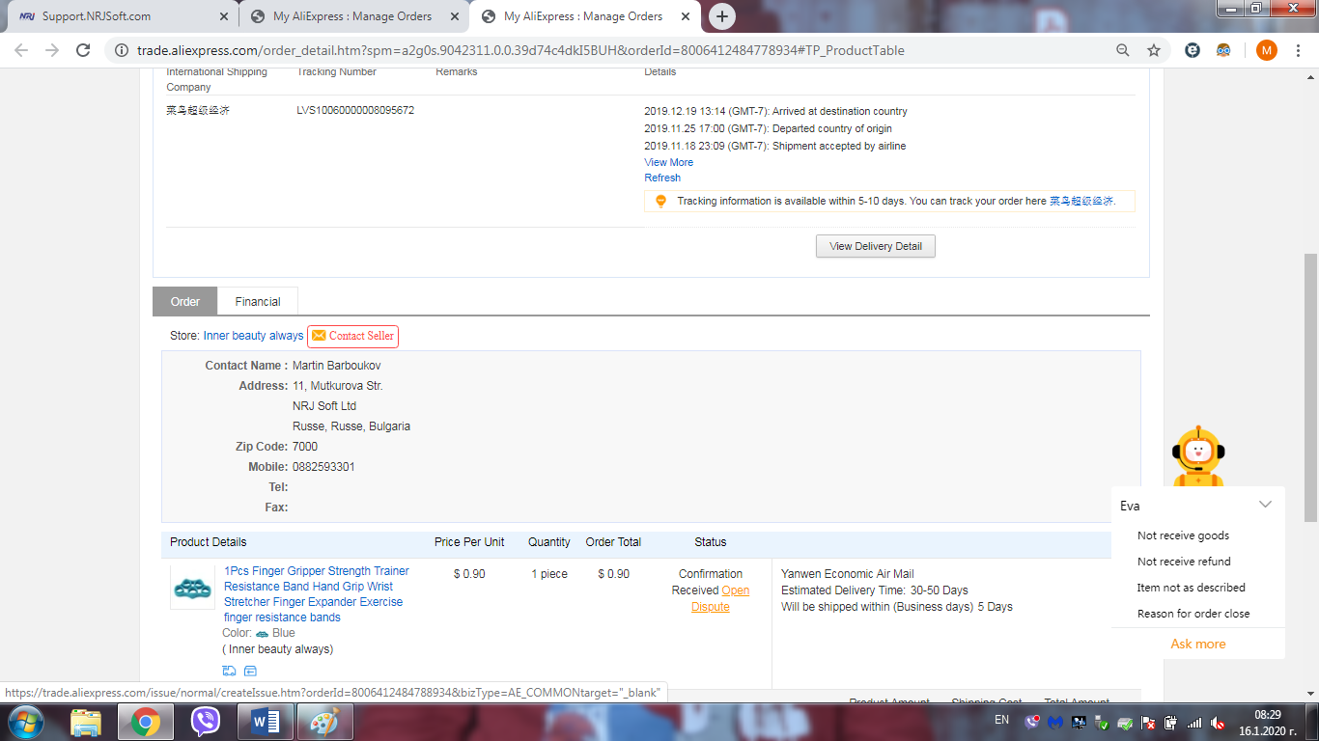Image resolution: width=1319 pixels, height=741 pixels.
Task: Expand tracking details with View More
Action: pos(668,162)
